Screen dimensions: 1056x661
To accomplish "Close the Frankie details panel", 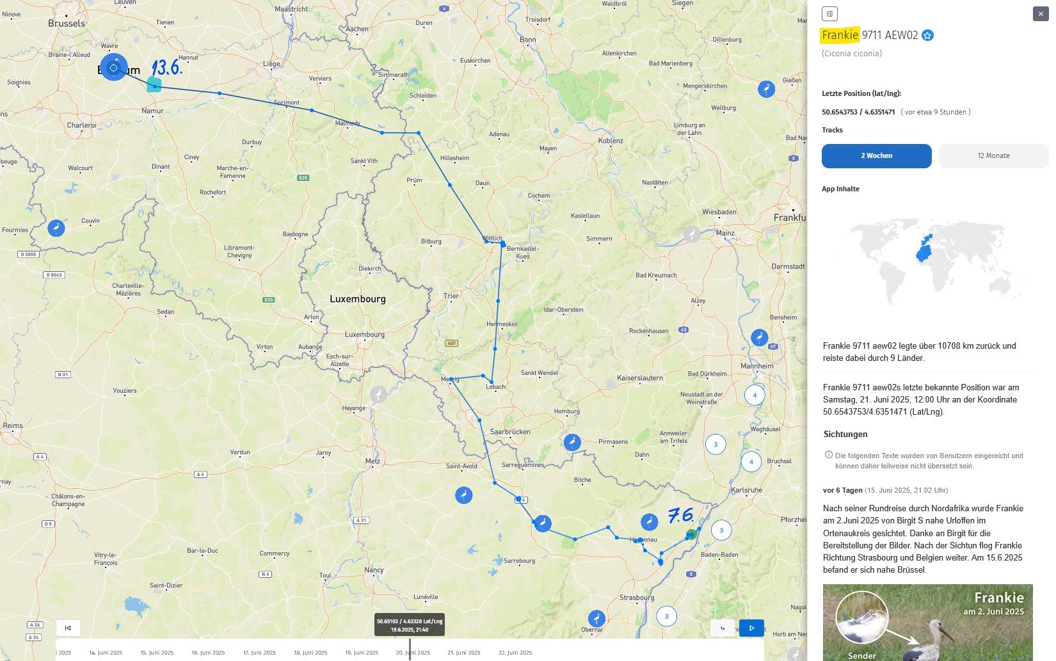I will (1040, 13).
